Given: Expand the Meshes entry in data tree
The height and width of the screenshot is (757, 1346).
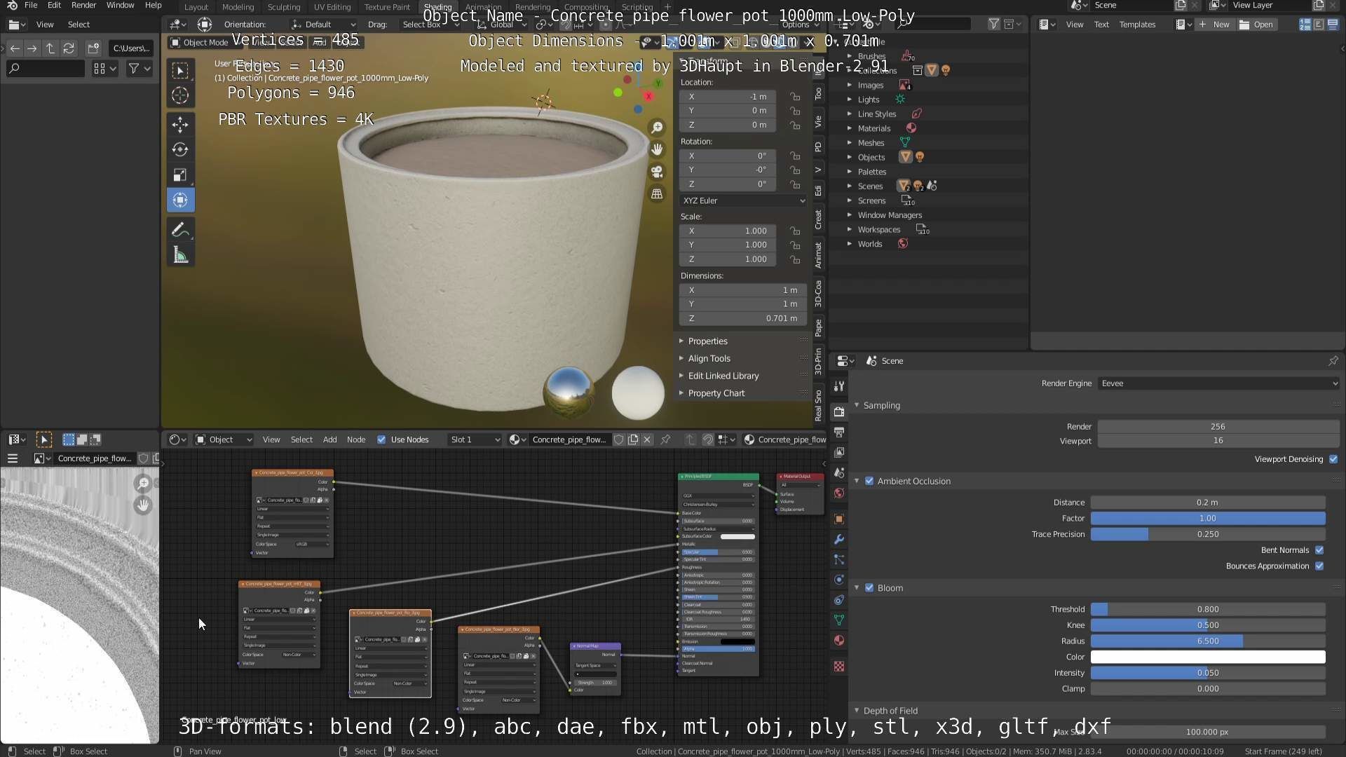Looking at the screenshot, I should pos(850,143).
